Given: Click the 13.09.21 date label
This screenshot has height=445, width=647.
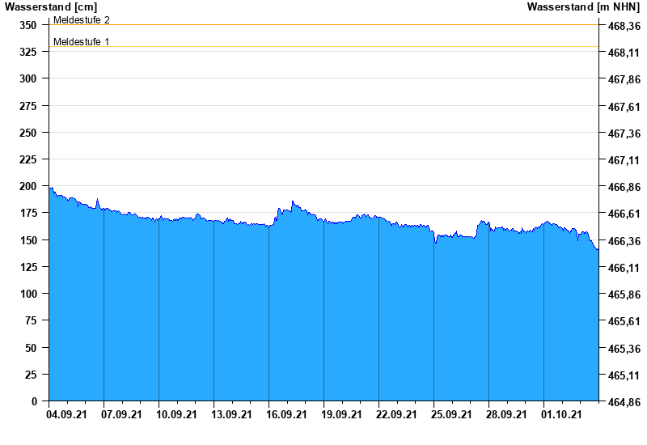Looking at the screenshot, I should pos(231,414).
